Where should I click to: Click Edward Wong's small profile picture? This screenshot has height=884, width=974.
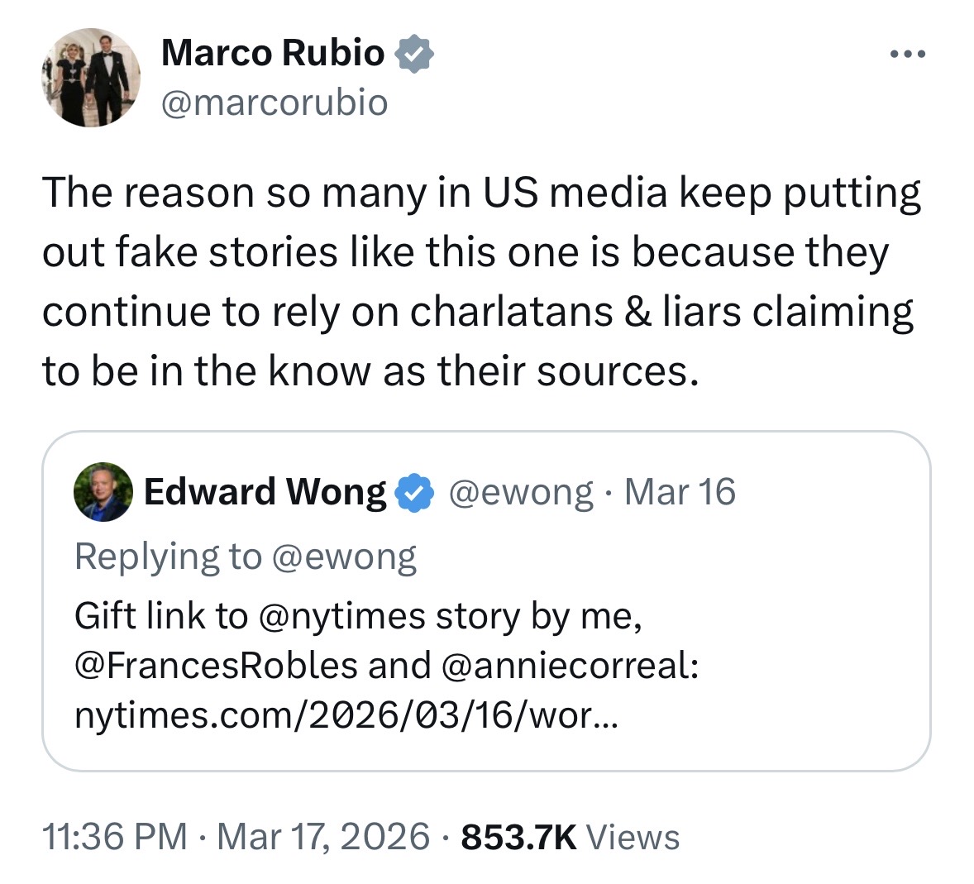pos(103,491)
